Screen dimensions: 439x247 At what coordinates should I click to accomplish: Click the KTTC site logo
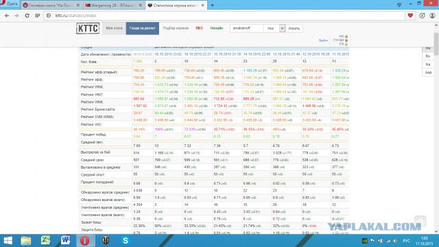pyautogui.click(x=88, y=28)
